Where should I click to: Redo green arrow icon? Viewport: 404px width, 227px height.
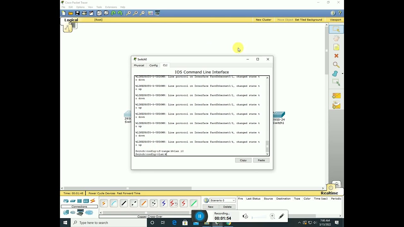tap(120, 13)
